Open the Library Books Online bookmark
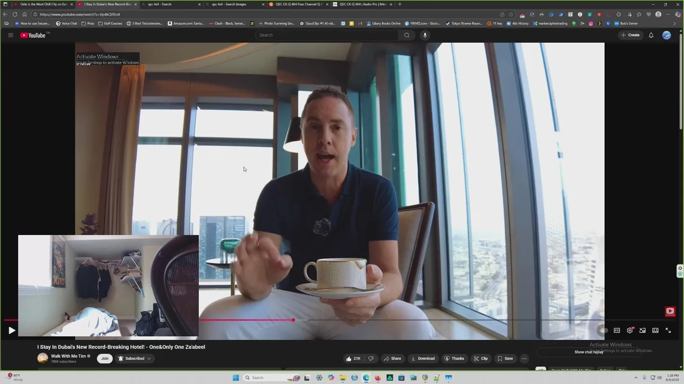Screen dimensions: 684x384 tap(383, 23)
